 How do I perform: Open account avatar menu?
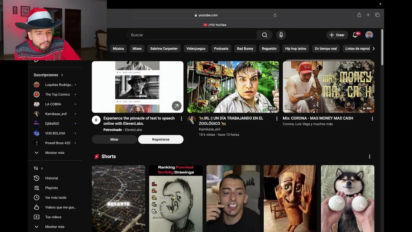369,35
